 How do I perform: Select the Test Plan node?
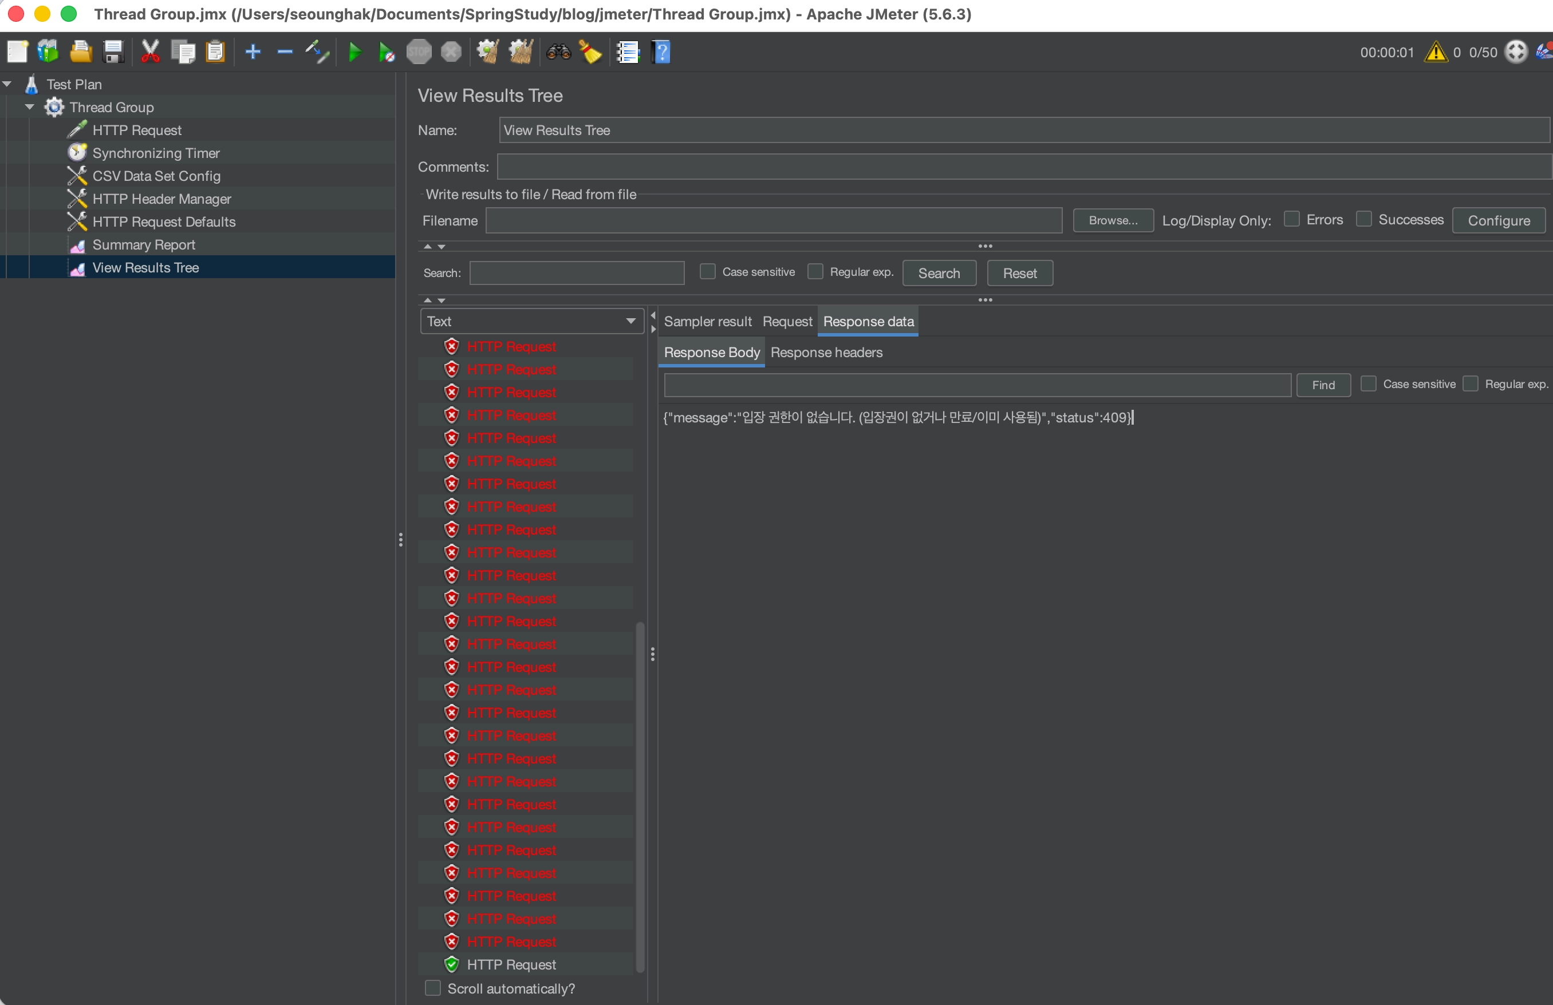(x=74, y=84)
